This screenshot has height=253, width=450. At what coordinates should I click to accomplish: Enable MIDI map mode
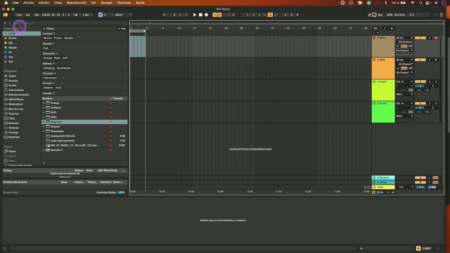coord(390,15)
